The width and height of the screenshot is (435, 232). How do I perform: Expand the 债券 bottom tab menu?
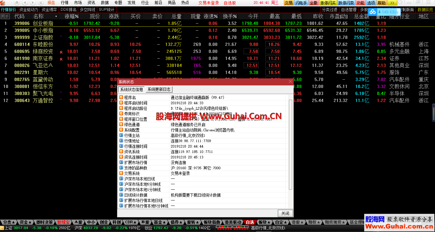pyautogui.click(x=176, y=222)
